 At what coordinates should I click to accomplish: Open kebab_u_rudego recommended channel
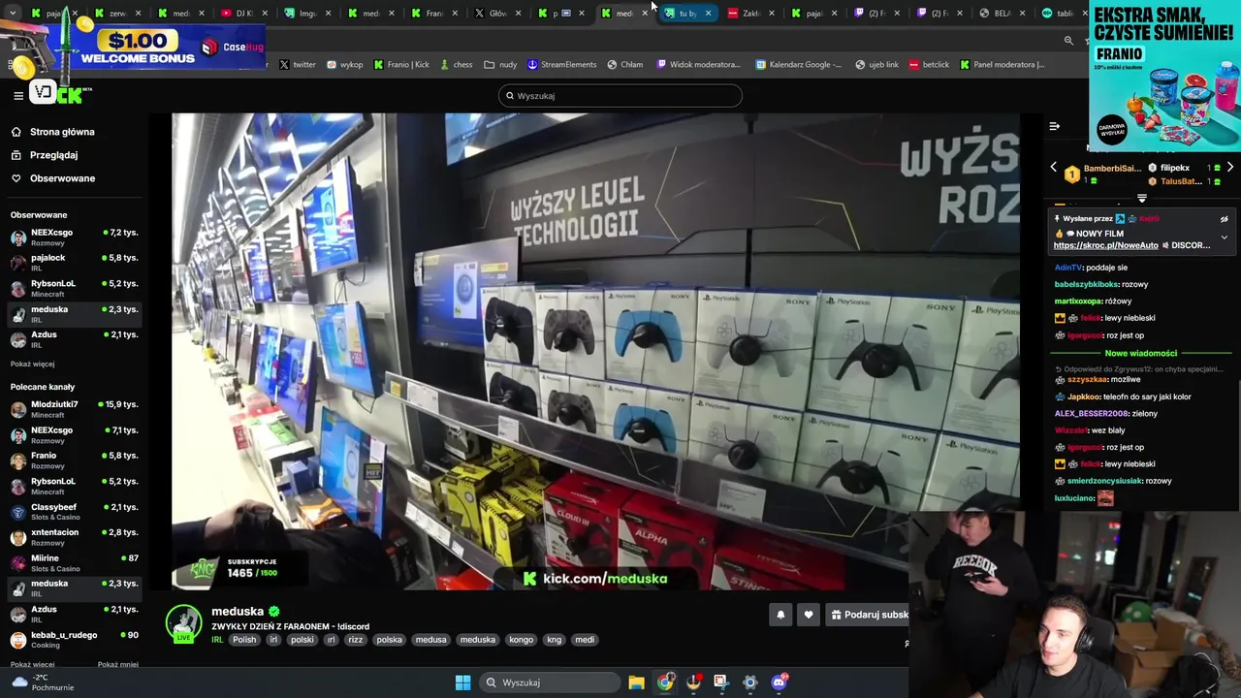coord(75,640)
